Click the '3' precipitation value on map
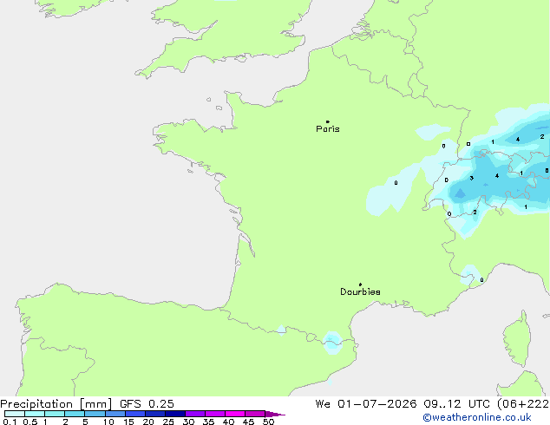 click(x=472, y=178)
